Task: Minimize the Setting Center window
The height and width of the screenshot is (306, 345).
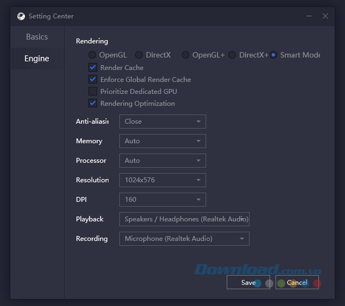Action: coord(309,16)
